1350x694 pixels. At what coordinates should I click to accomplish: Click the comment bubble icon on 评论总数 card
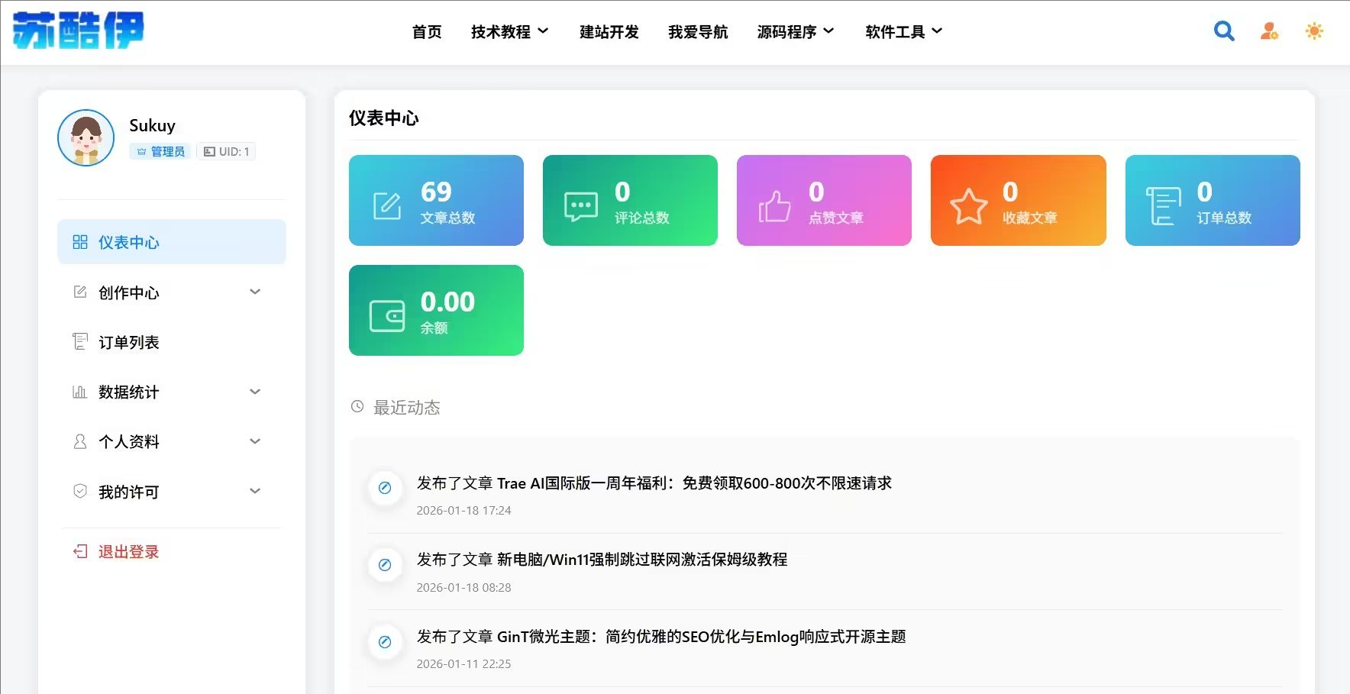581,204
